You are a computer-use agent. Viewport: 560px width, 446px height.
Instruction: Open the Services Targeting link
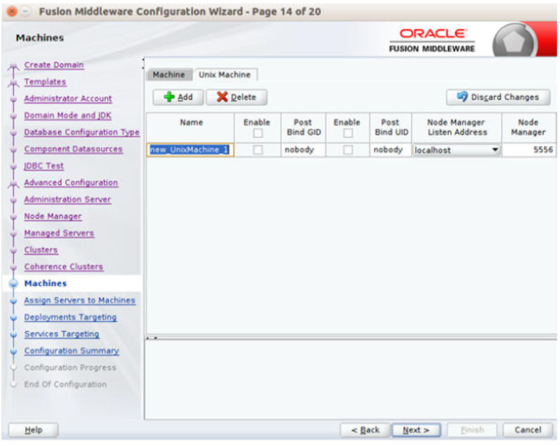[61, 334]
